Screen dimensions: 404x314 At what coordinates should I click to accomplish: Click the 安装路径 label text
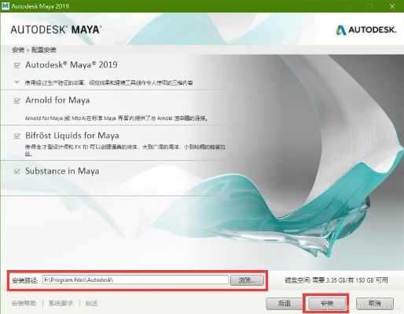(x=25, y=280)
